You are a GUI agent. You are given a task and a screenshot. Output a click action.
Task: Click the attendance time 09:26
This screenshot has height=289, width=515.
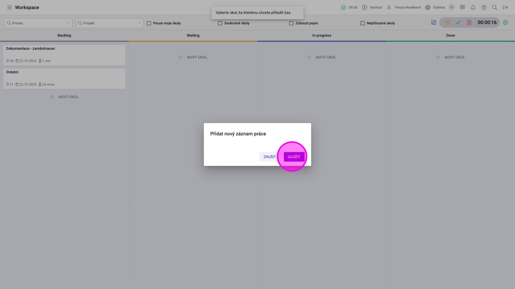(x=353, y=7)
